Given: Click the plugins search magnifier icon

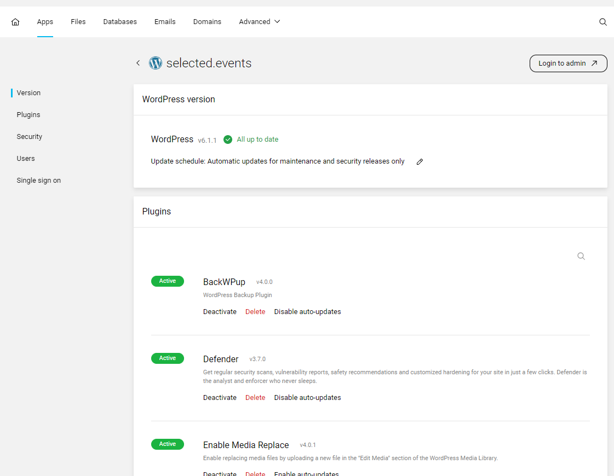Looking at the screenshot, I should 581,256.
